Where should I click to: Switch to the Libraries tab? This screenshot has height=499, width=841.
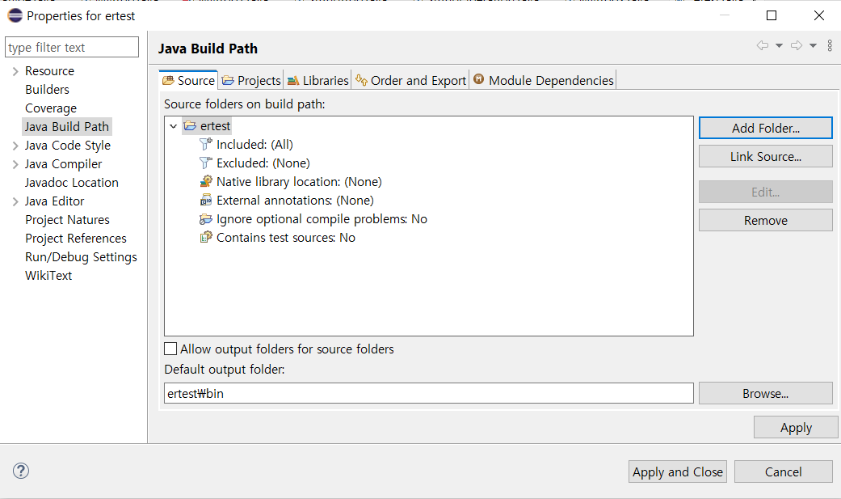click(x=317, y=80)
